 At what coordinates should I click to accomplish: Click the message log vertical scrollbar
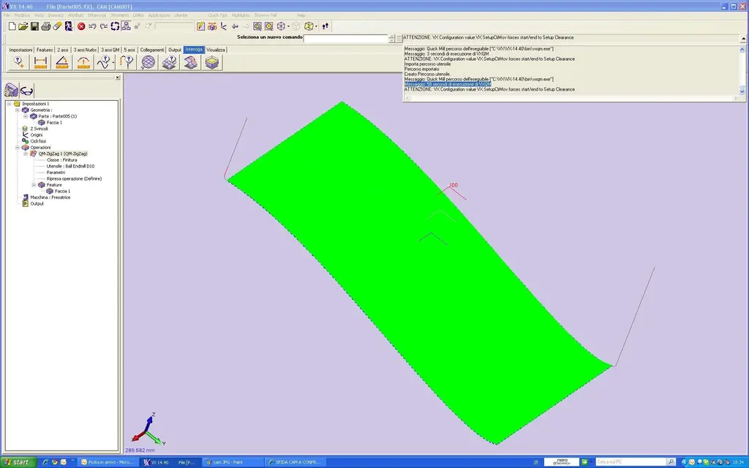click(x=742, y=69)
